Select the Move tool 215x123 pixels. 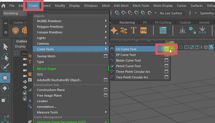[x=5, y=78]
